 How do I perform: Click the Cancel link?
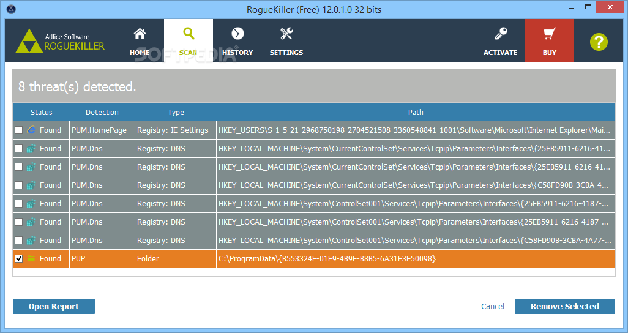click(x=493, y=307)
